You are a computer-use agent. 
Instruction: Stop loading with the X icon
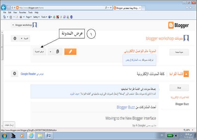point(14,8)
